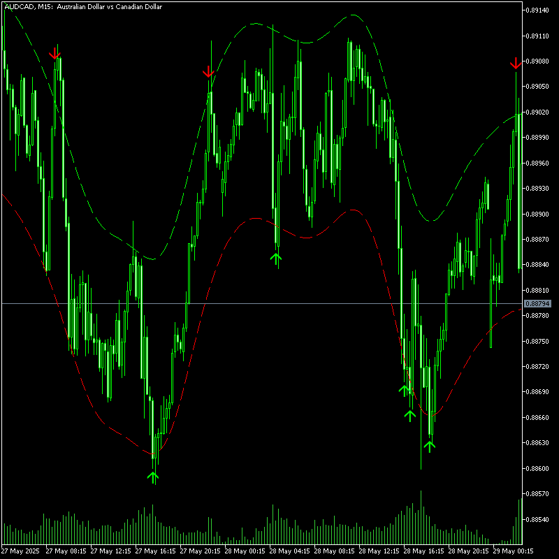Viewport: 559px width, 559px height.
Task: Select the gray horizontal price line
Action: click(x=262, y=304)
